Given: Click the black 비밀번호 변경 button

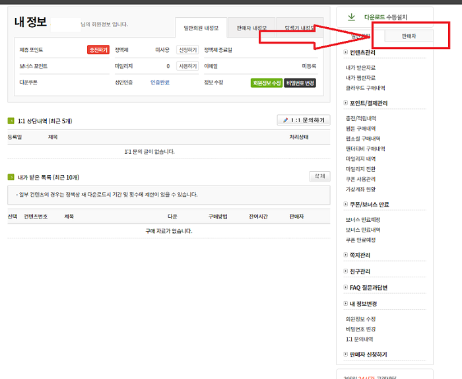Looking at the screenshot, I should 300,83.
